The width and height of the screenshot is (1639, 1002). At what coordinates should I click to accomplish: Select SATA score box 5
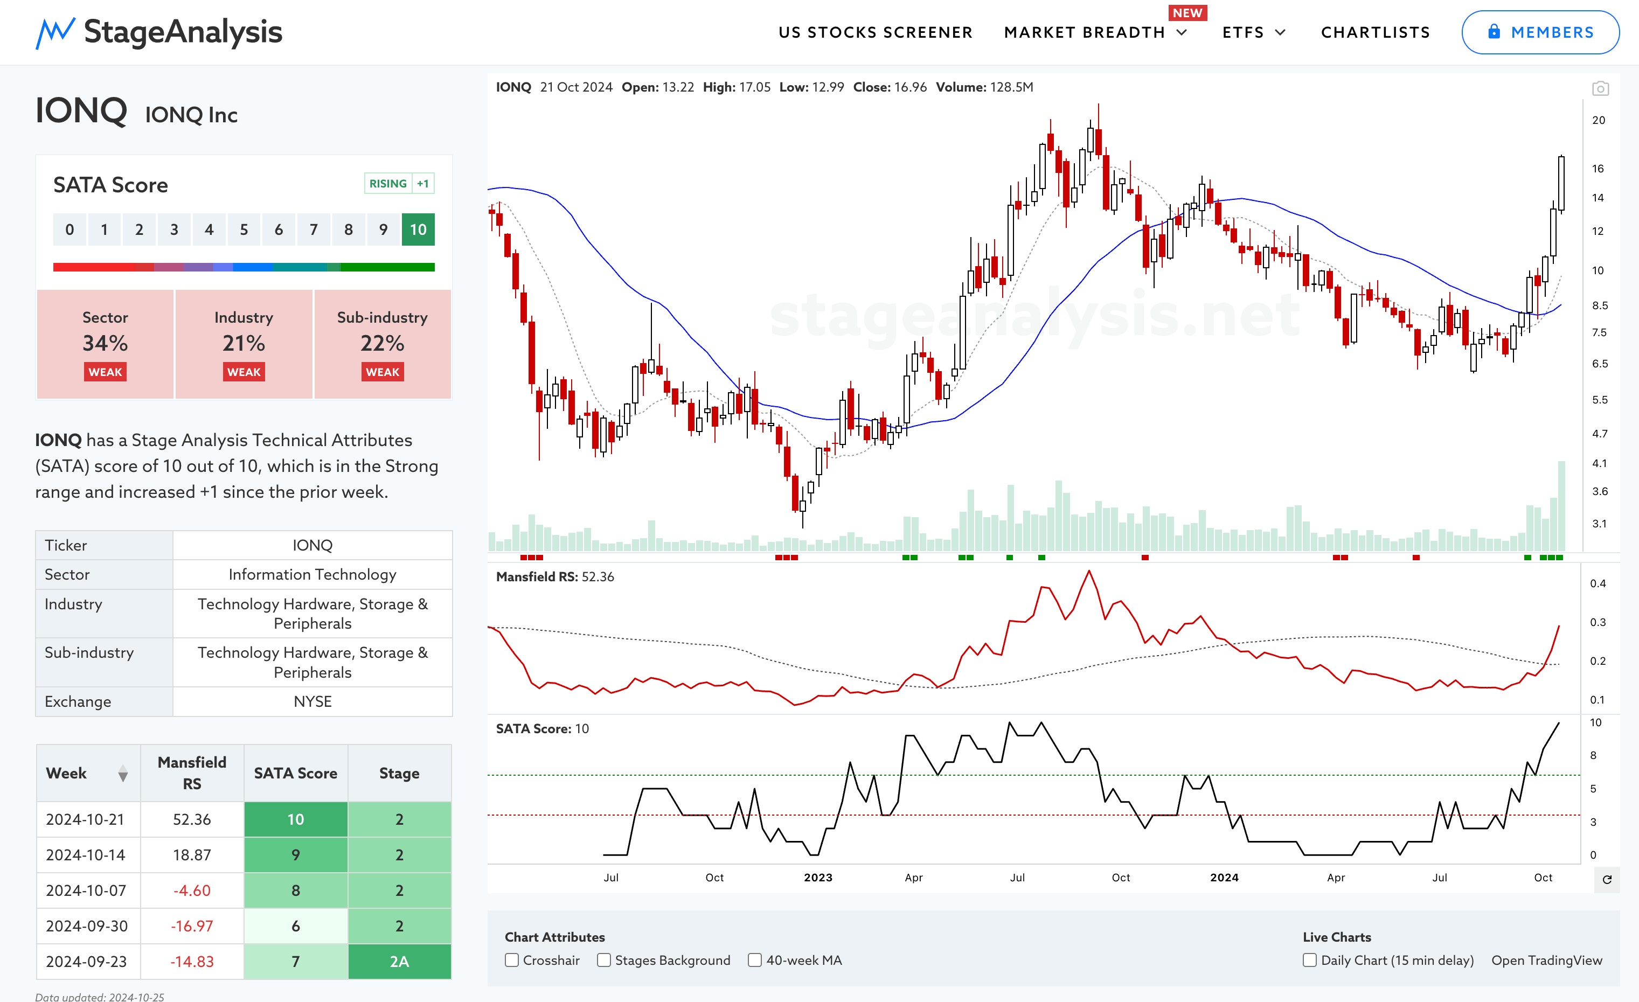(x=244, y=229)
